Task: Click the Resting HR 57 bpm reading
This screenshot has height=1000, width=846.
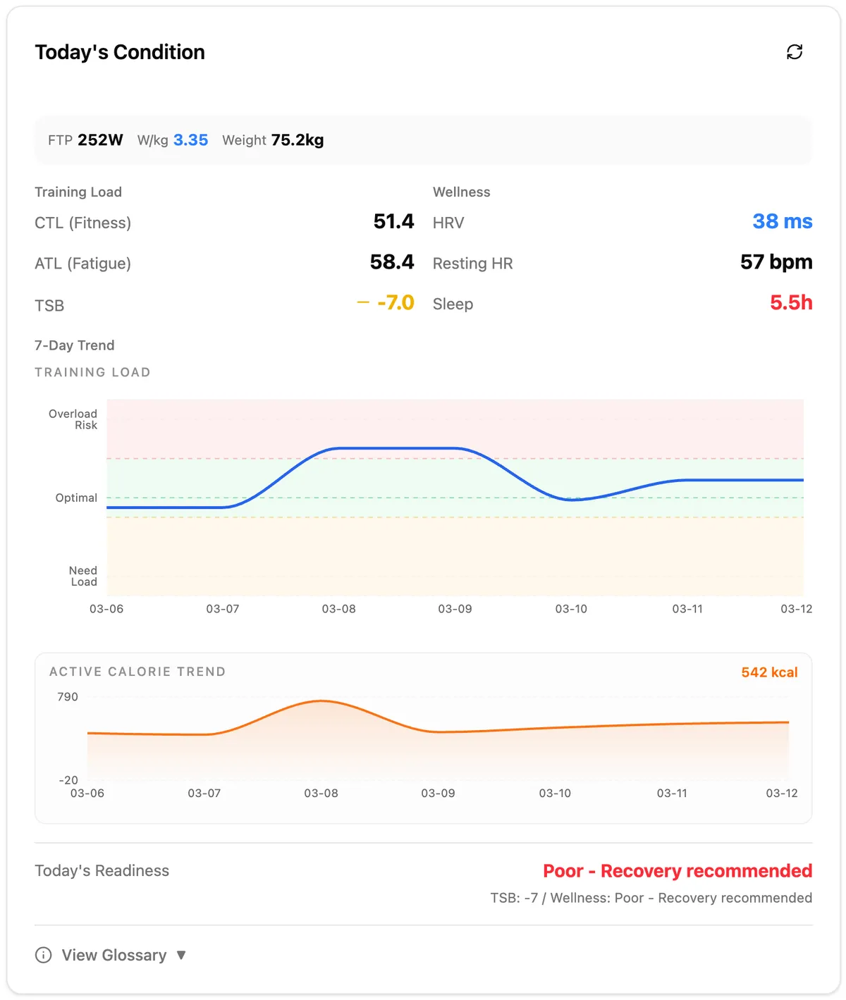Action: (x=775, y=262)
